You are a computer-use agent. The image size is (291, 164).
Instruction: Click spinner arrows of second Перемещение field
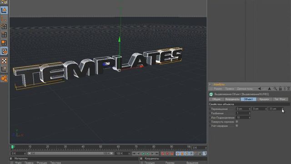click(x=266, y=109)
